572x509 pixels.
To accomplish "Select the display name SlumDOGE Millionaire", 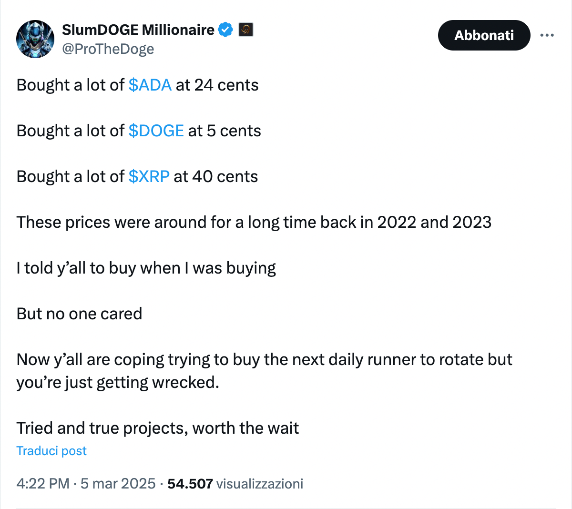I will (x=138, y=30).
